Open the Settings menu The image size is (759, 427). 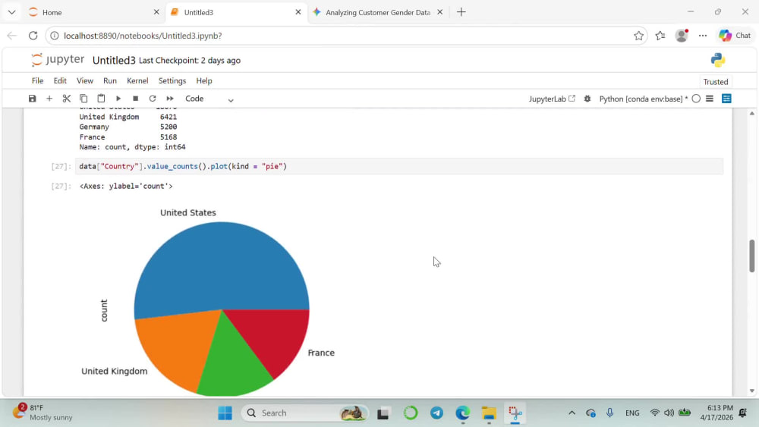(x=172, y=80)
